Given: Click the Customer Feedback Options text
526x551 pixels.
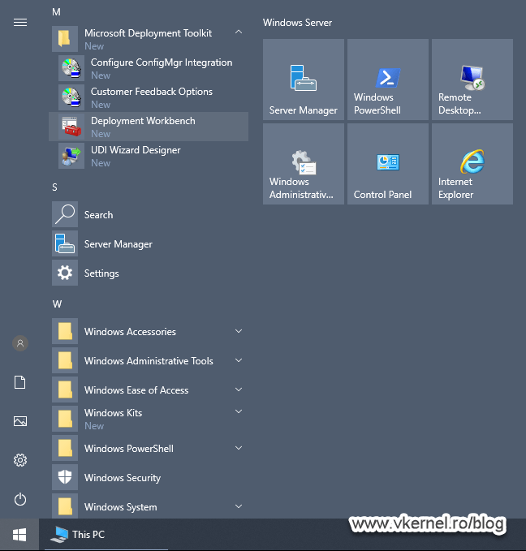Looking at the screenshot, I should pos(152,92).
